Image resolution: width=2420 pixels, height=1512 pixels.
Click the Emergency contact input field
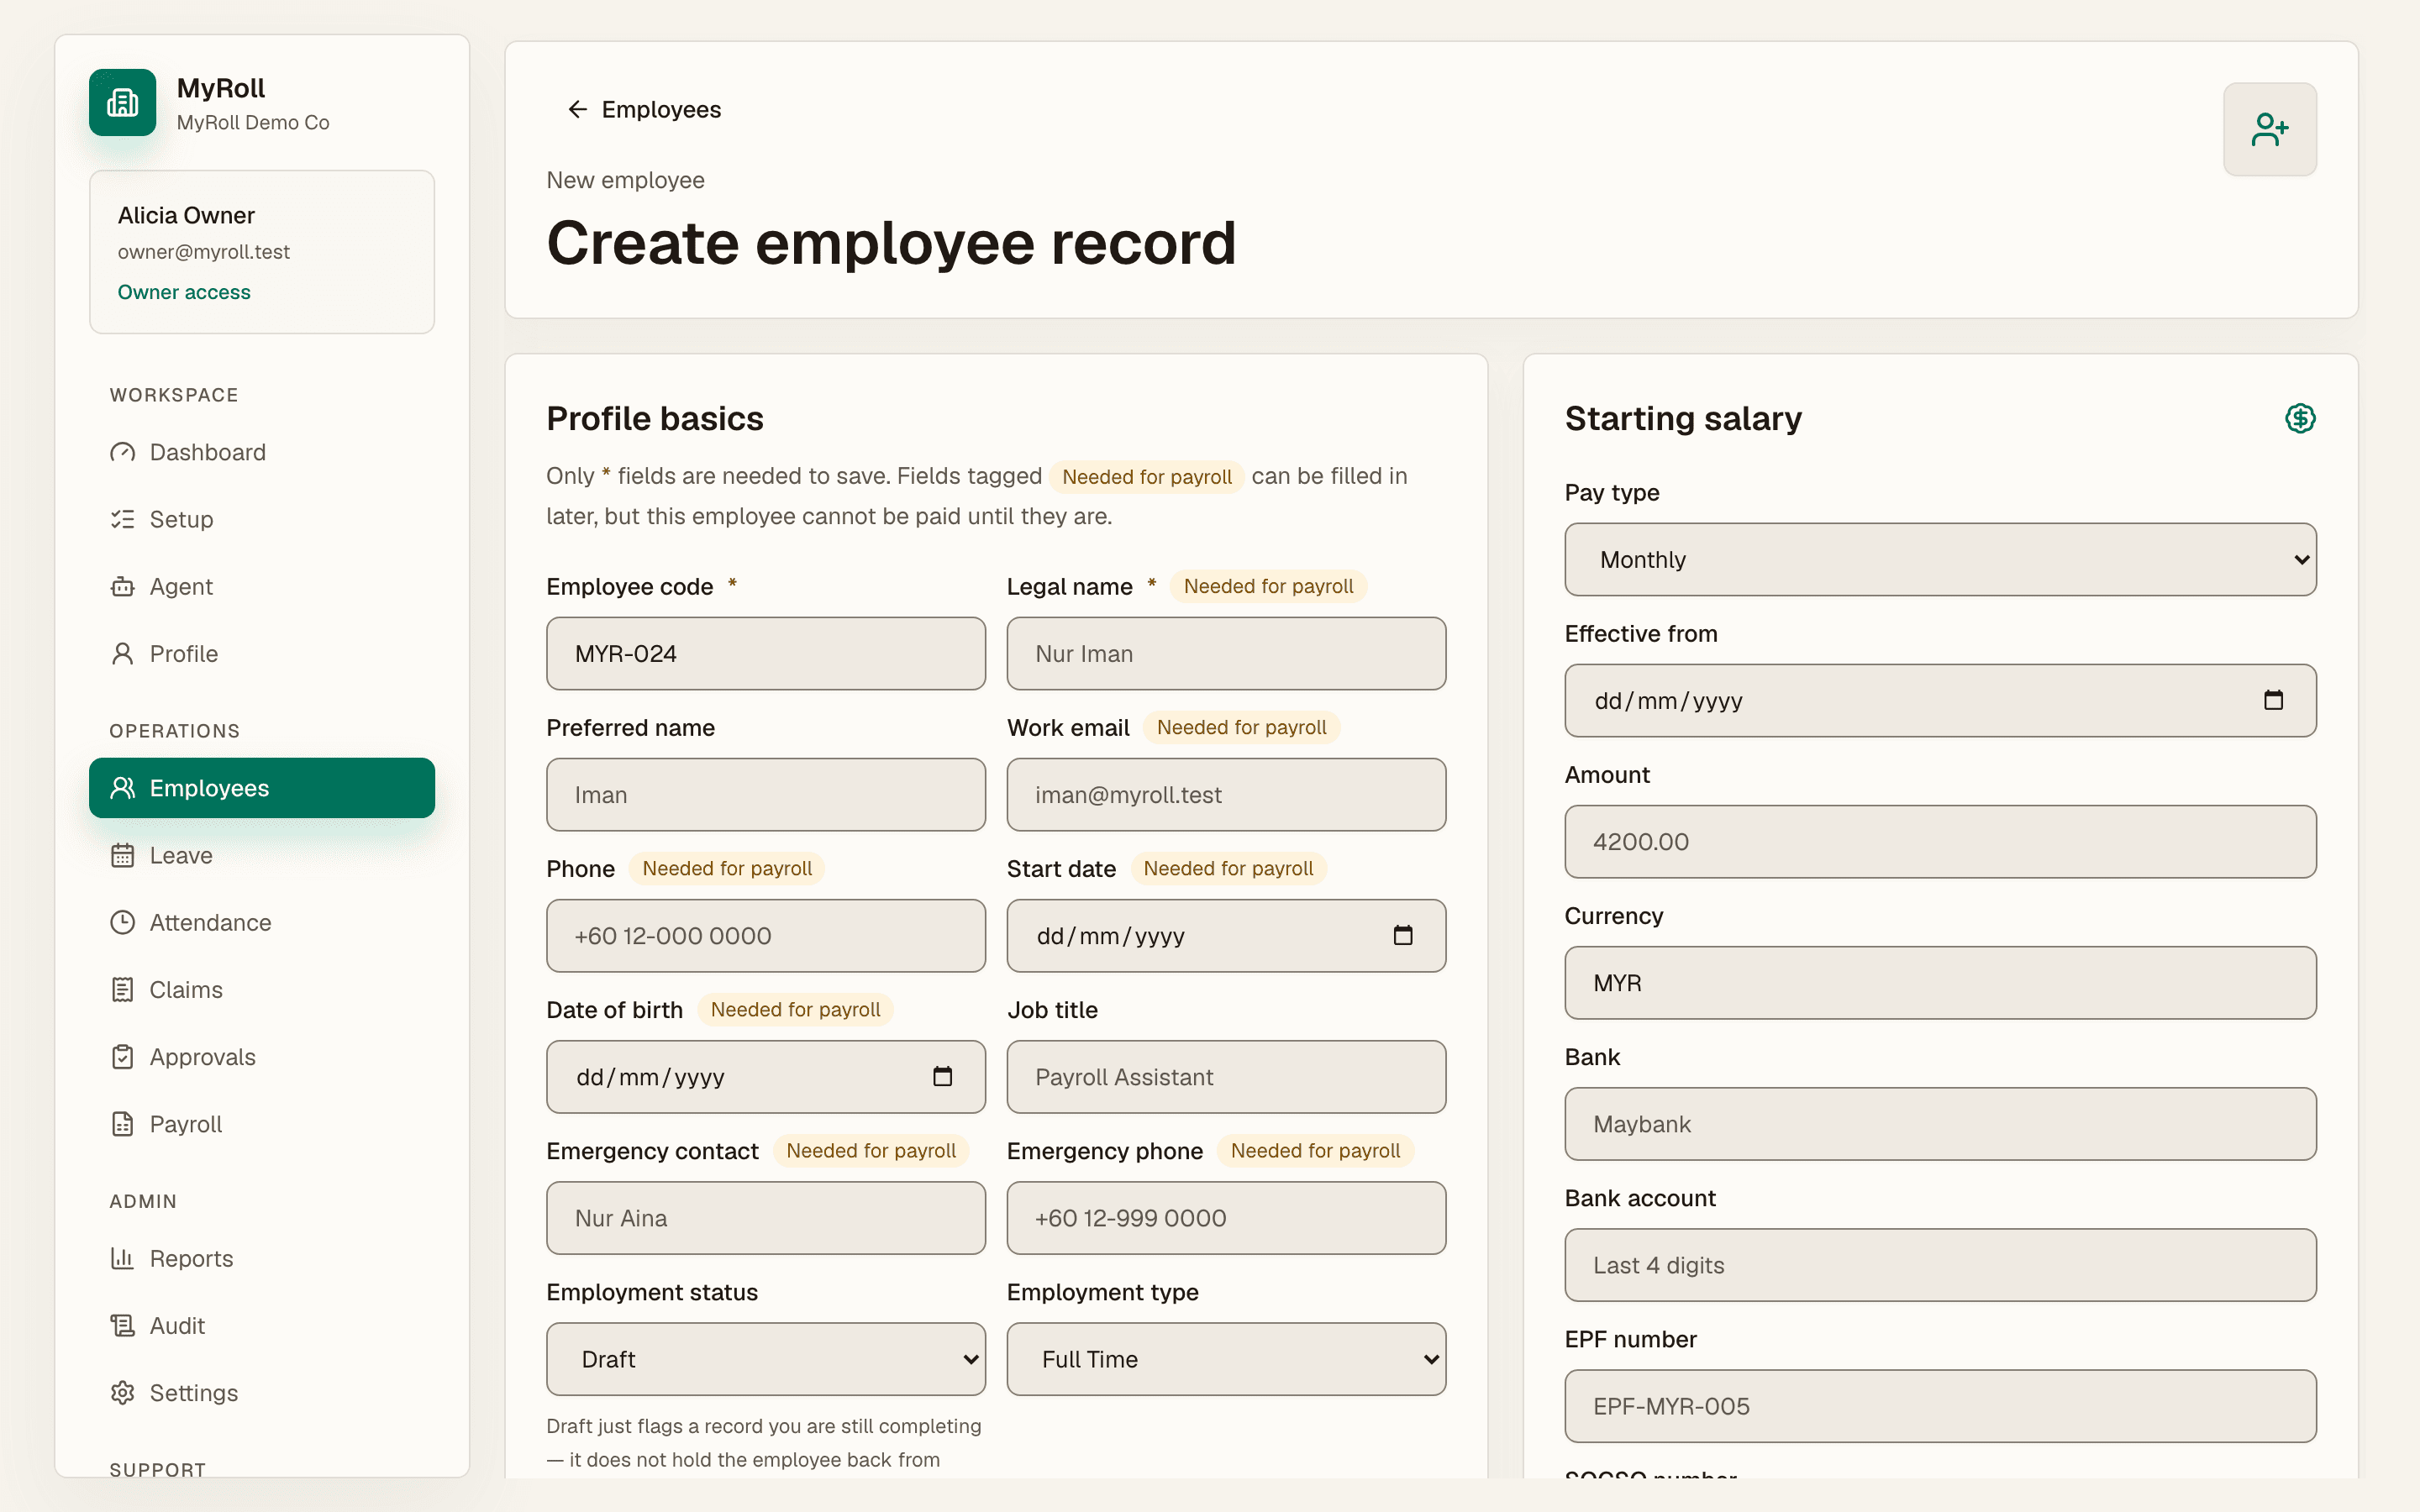(x=765, y=1218)
